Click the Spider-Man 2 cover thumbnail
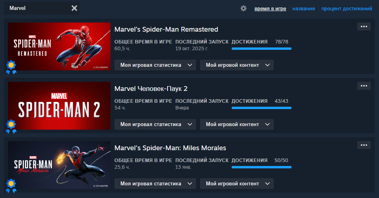 59,106
